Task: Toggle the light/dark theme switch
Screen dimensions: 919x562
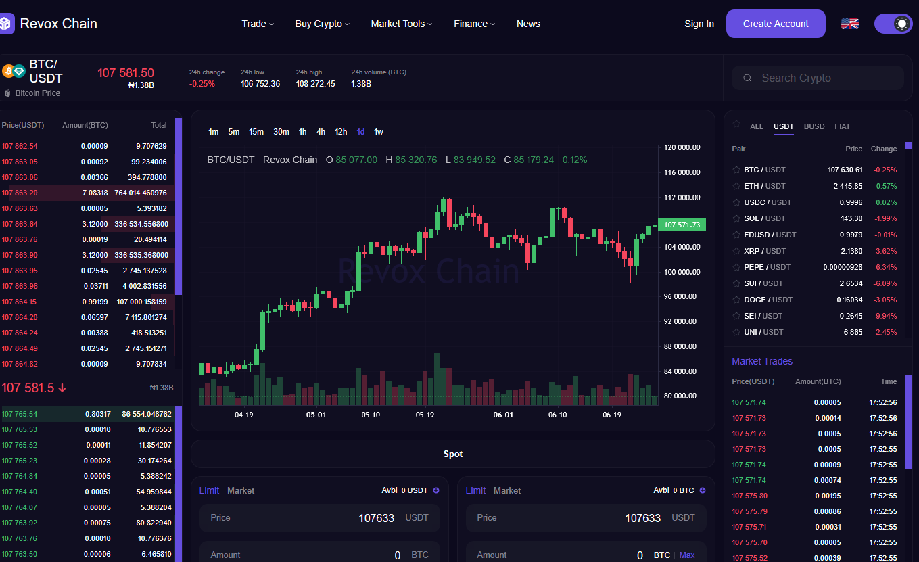Action: pyautogui.click(x=893, y=24)
